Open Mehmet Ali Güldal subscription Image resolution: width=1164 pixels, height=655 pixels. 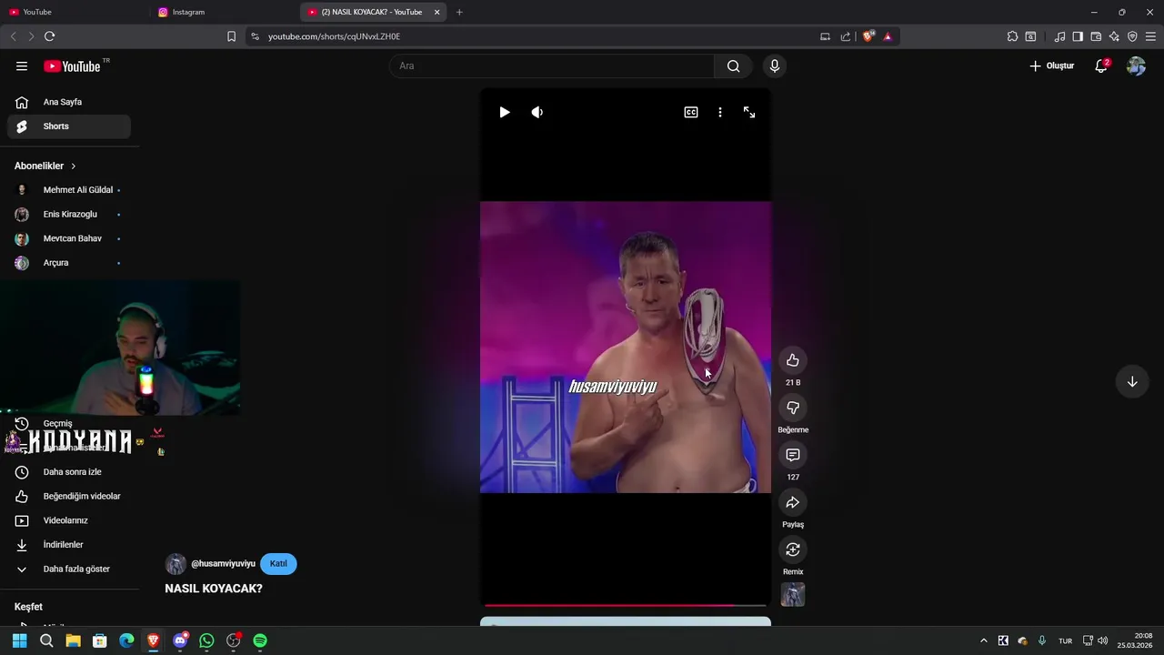click(69, 190)
